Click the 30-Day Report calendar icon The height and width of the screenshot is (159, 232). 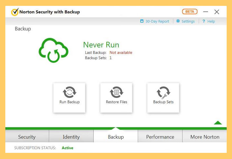142,21
